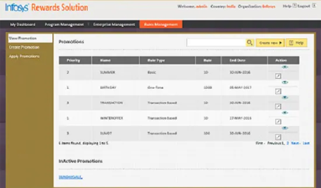321x188 pixels.
Task: Open the Rules Management tab
Action: [161, 25]
